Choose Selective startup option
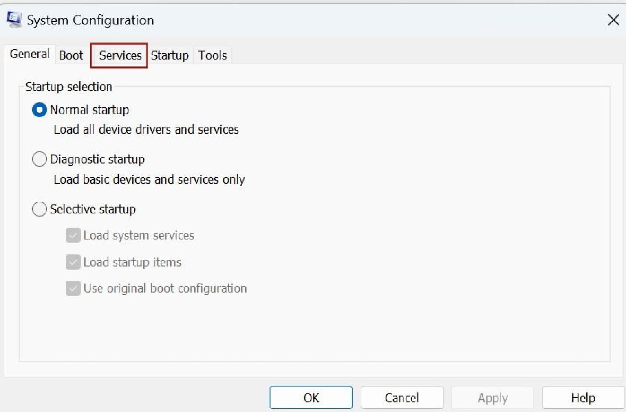The height and width of the screenshot is (412, 626). point(40,209)
